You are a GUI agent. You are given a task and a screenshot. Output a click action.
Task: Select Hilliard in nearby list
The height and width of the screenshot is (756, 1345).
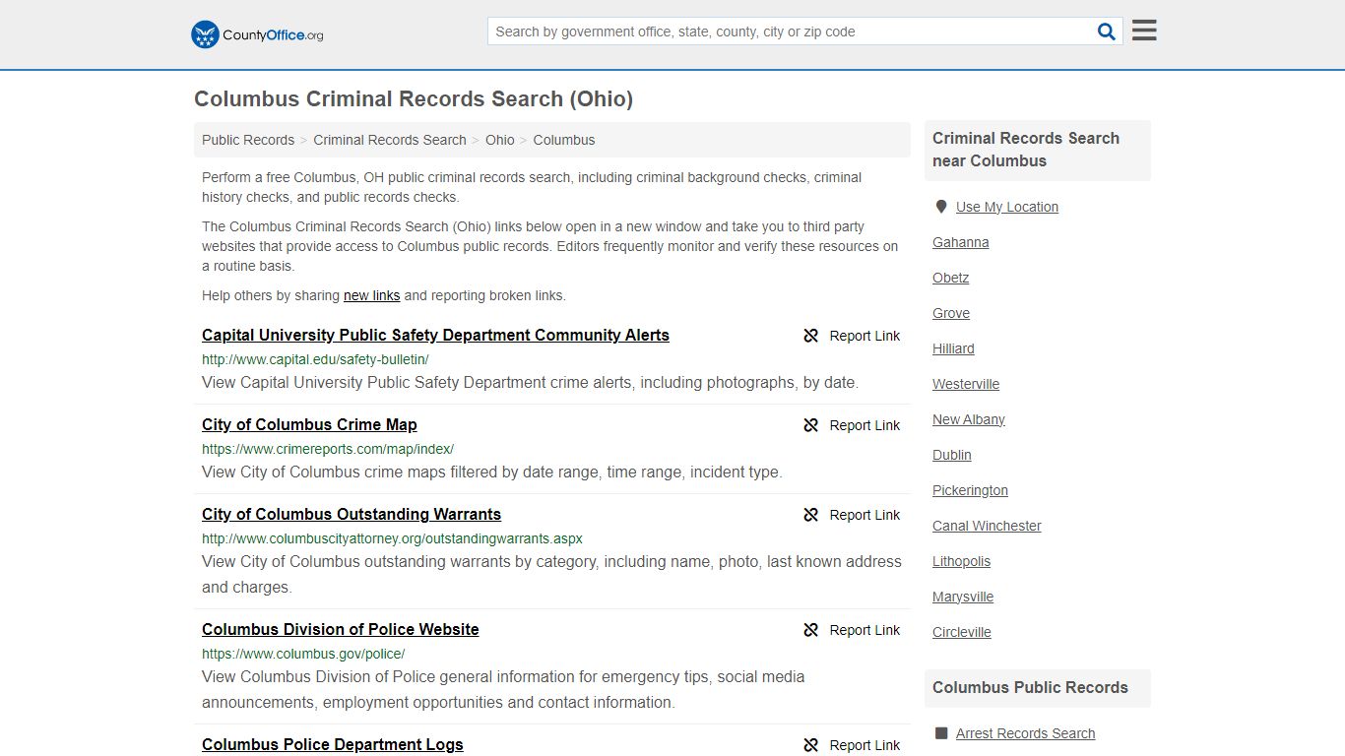click(953, 348)
